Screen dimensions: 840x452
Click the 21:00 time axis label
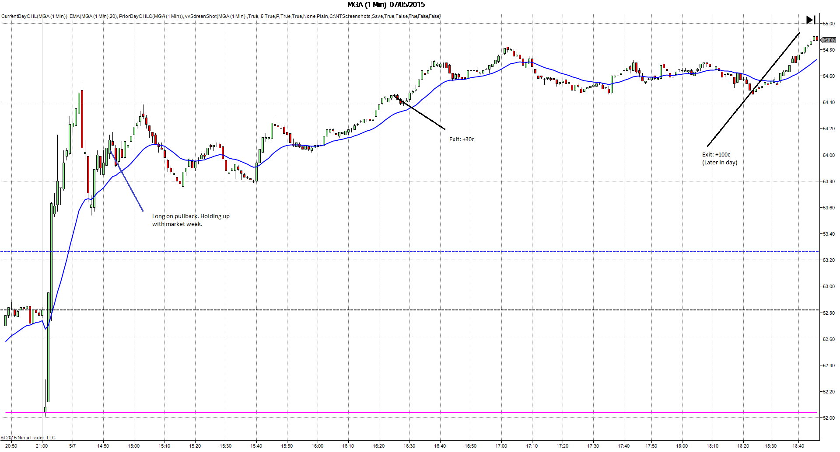(42, 446)
